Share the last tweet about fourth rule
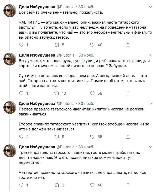Image resolution: width=156 pixels, height=192 pixels. (128, 185)
